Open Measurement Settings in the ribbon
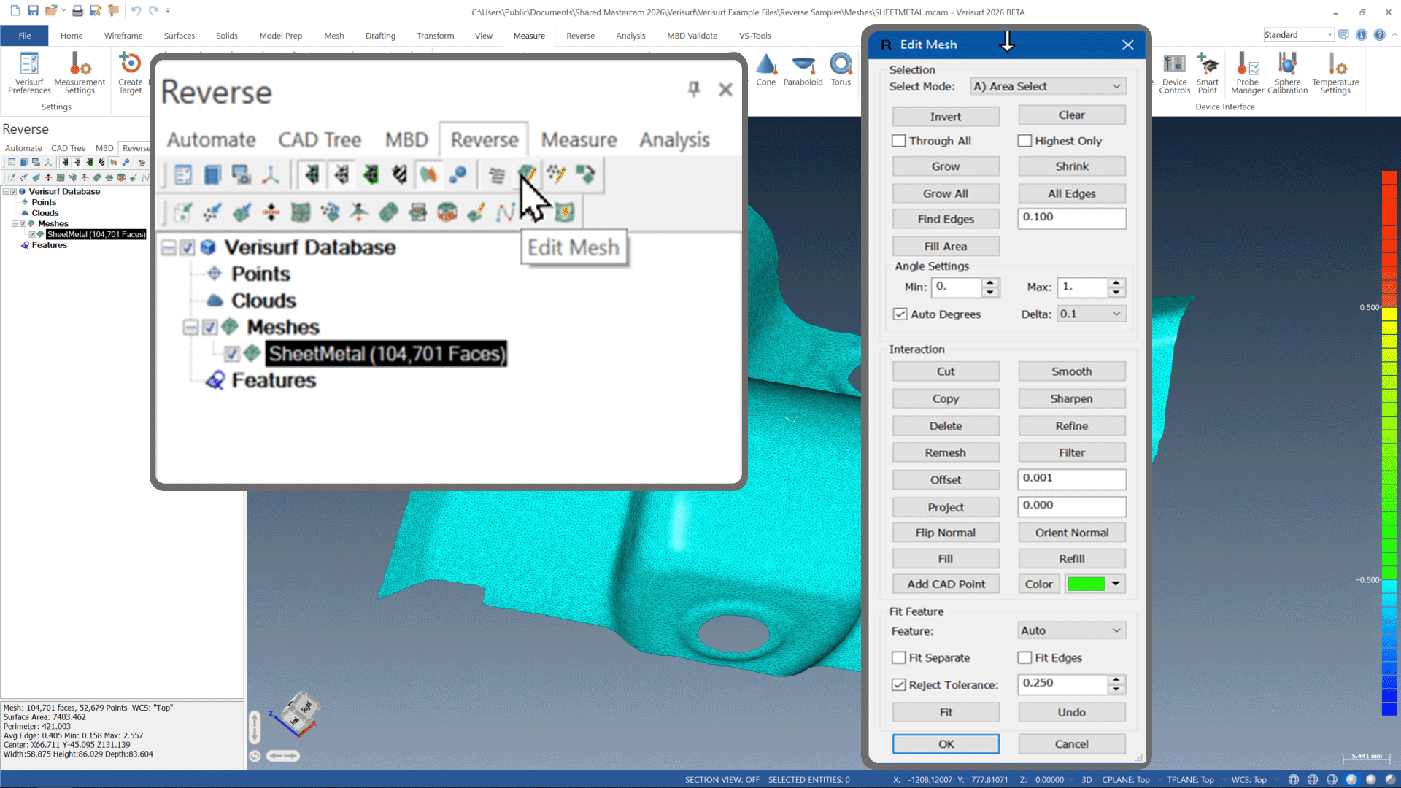This screenshot has width=1401, height=788. [x=80, y=73]
